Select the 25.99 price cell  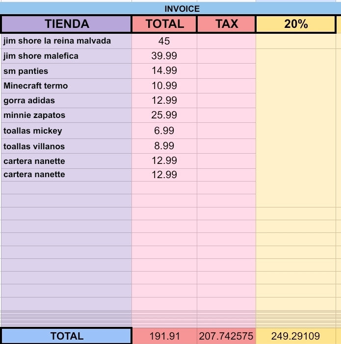[164, 115]
